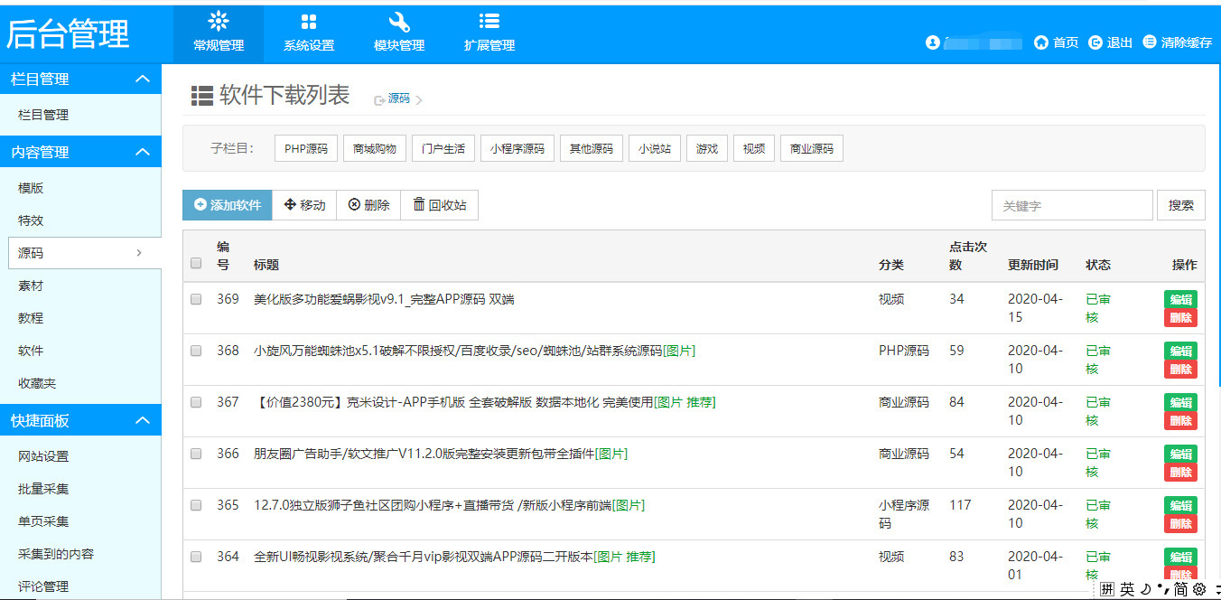Image resolution: width=1221 pixels, height=600 pixels.
Task: Collapse the 快捷面板 sidebar section
Action: point(142,420)
